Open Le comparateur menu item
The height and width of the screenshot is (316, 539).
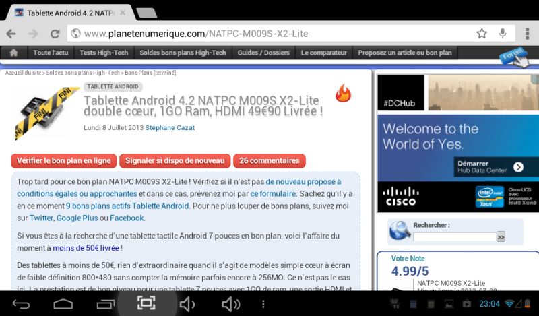(324, 53)
